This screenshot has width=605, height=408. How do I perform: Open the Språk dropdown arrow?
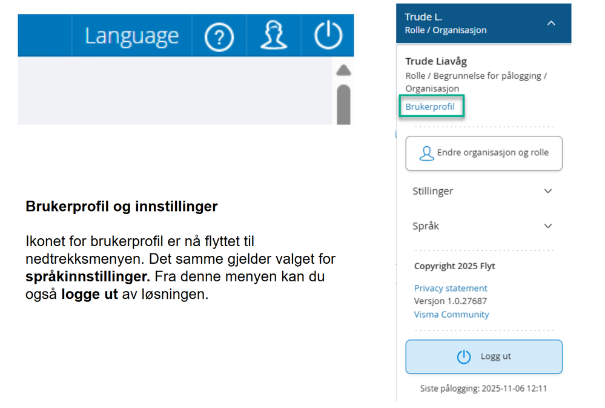click(x=547, y=226)
